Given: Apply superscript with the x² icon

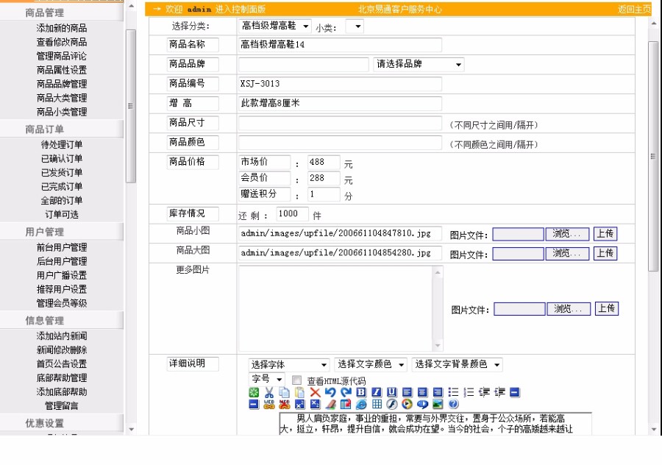Looking at the screenshot, I should (300, 404).
